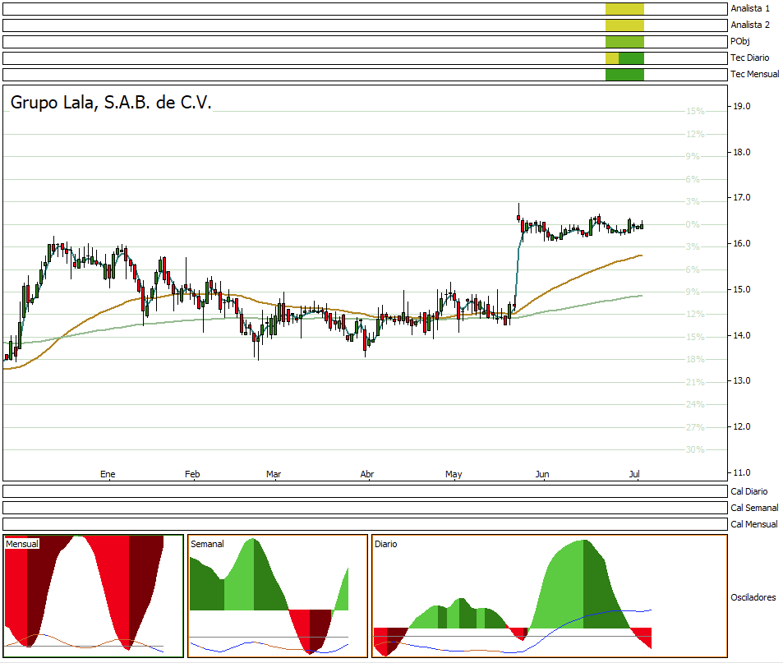Click the green part of the Tec Diario indicator
This screenshot has width=783, height=663.
pos(631,58)
